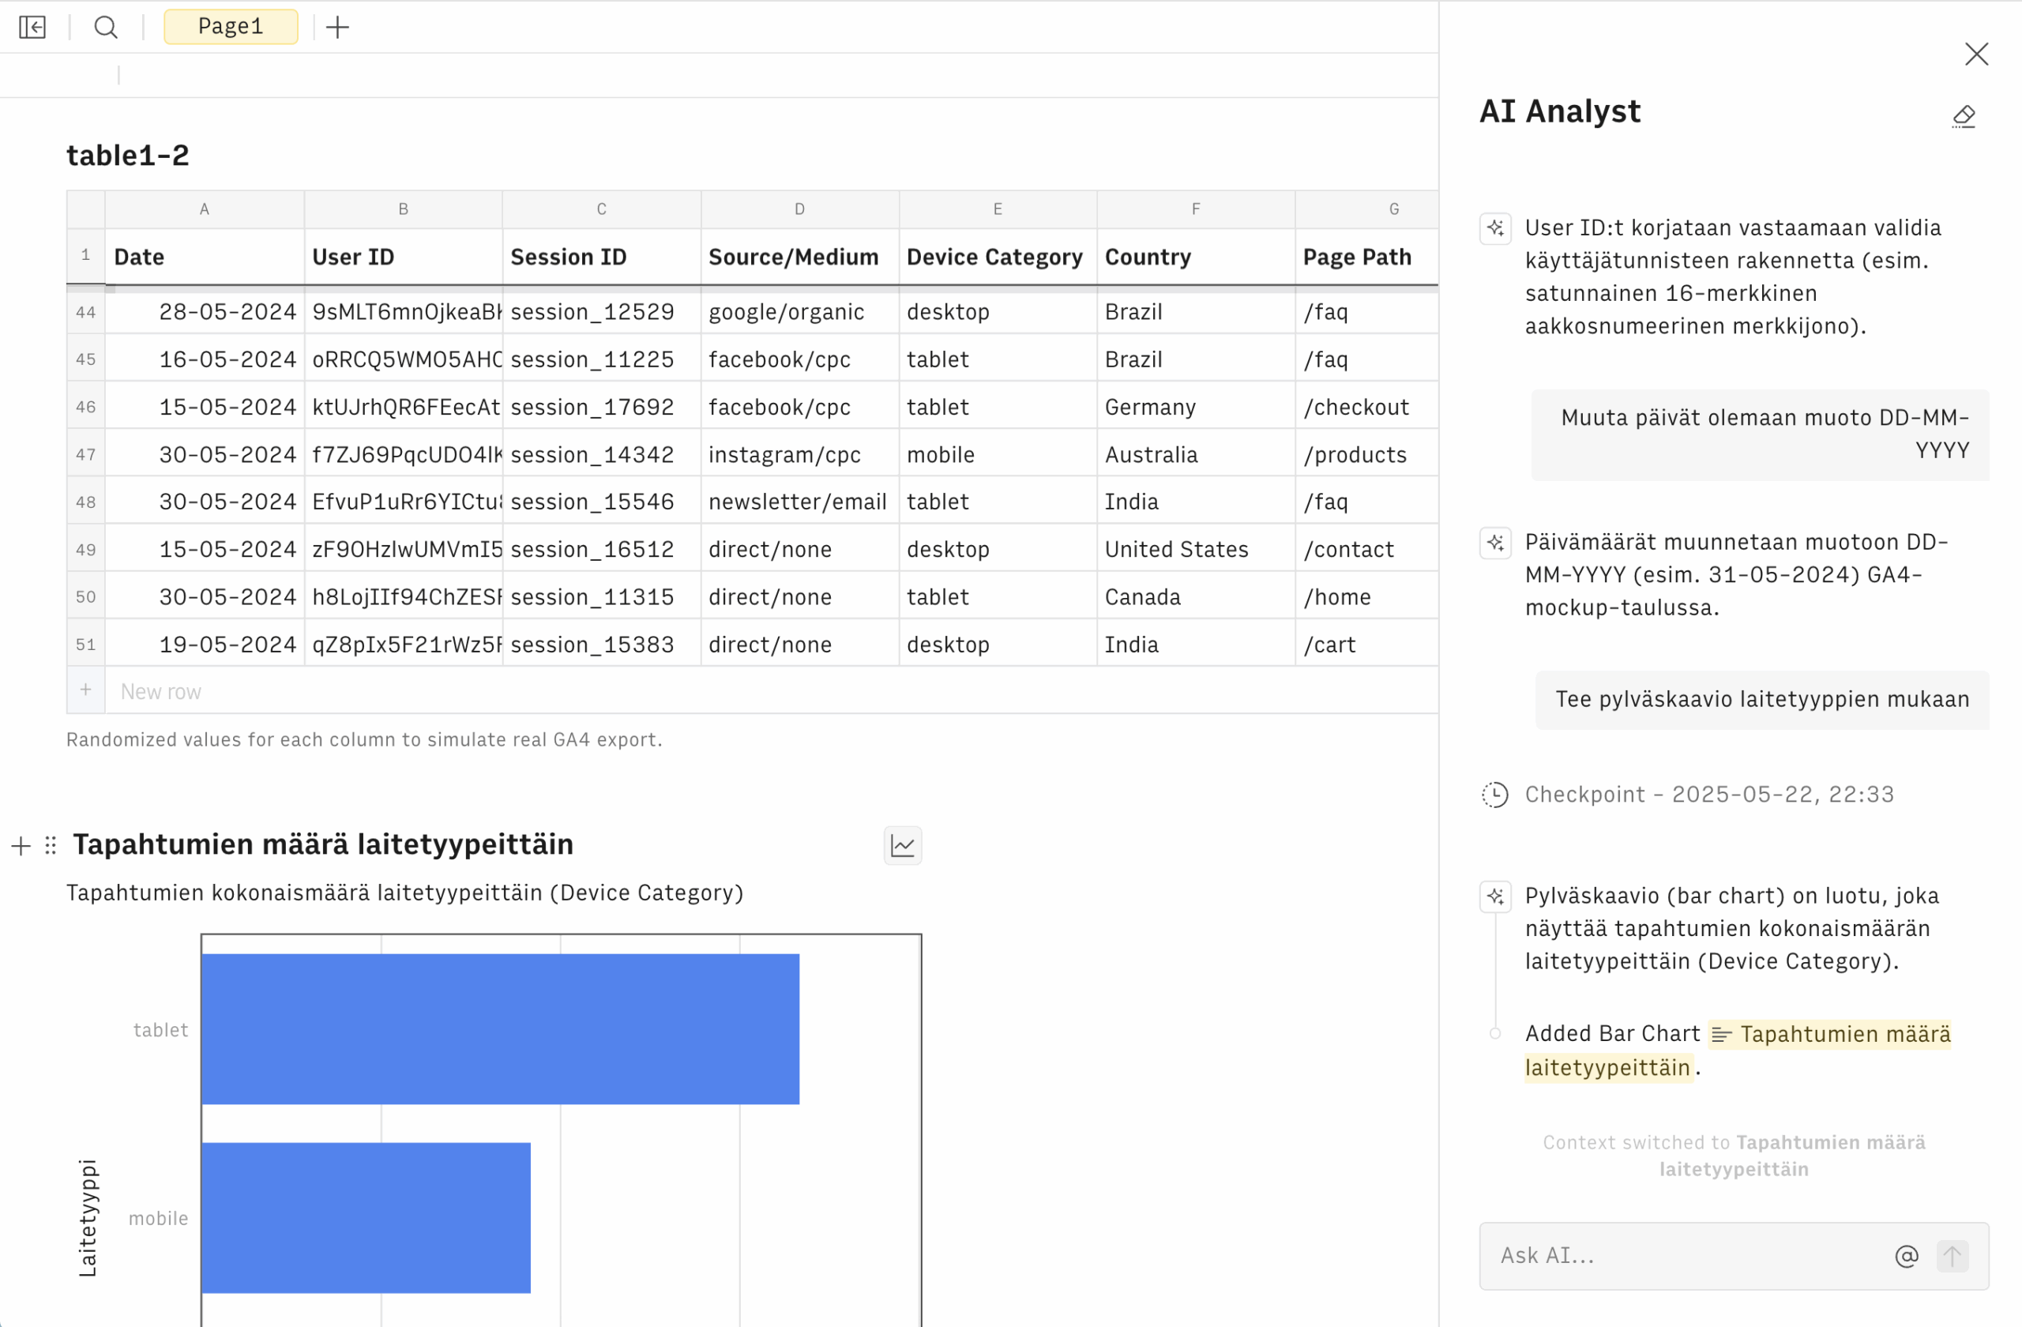The width and height of the screenshot is (2022, 1327).
Task: Select row number 47
Action: 86,454
